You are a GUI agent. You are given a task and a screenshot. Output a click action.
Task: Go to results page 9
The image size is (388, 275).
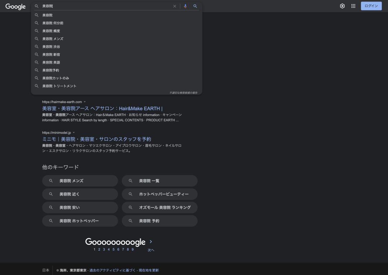coord(133,249)
